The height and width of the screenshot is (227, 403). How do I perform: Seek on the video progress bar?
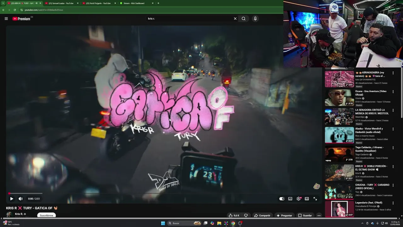point(164,193)
